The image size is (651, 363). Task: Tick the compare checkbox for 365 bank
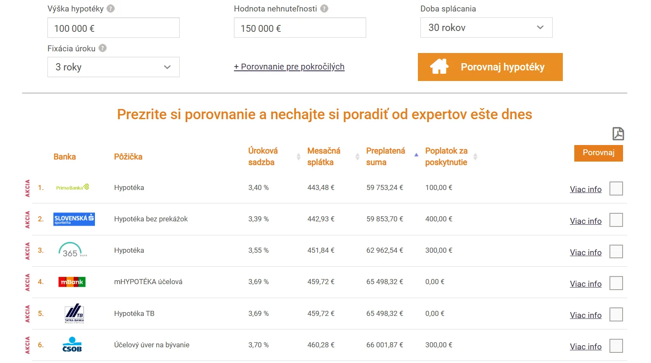click(616, 251)
